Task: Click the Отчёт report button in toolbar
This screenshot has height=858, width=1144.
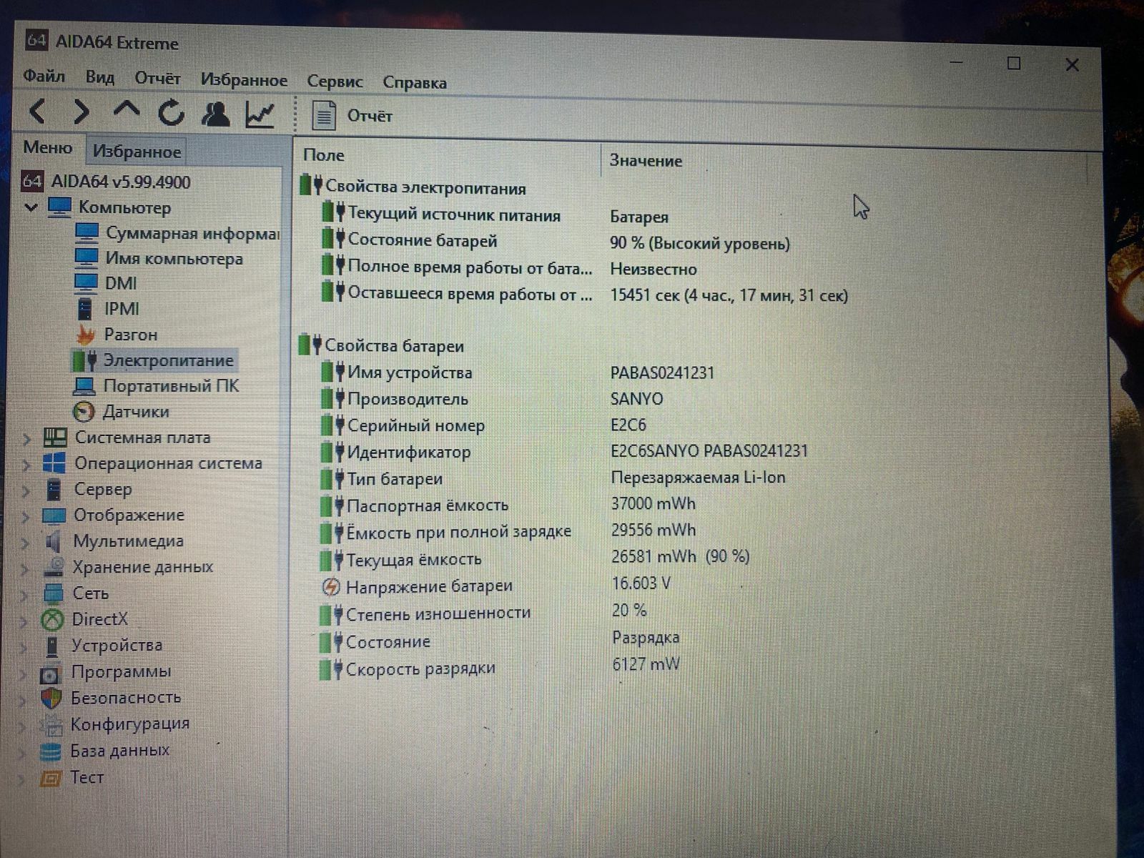Action: click(x=352, y=115)
